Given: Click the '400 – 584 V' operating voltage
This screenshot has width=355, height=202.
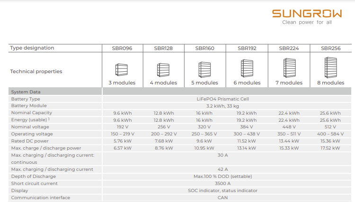Looking at the screenshot, I should pos(330,134).
